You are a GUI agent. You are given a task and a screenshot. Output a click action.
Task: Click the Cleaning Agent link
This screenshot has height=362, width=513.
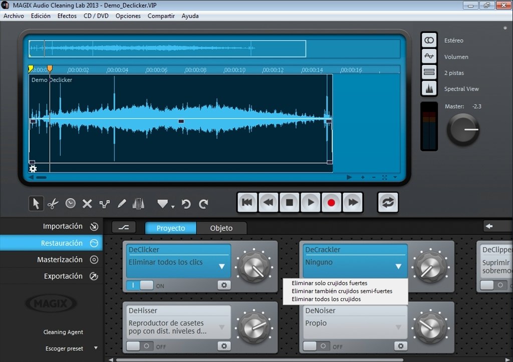tap(63, 332)
